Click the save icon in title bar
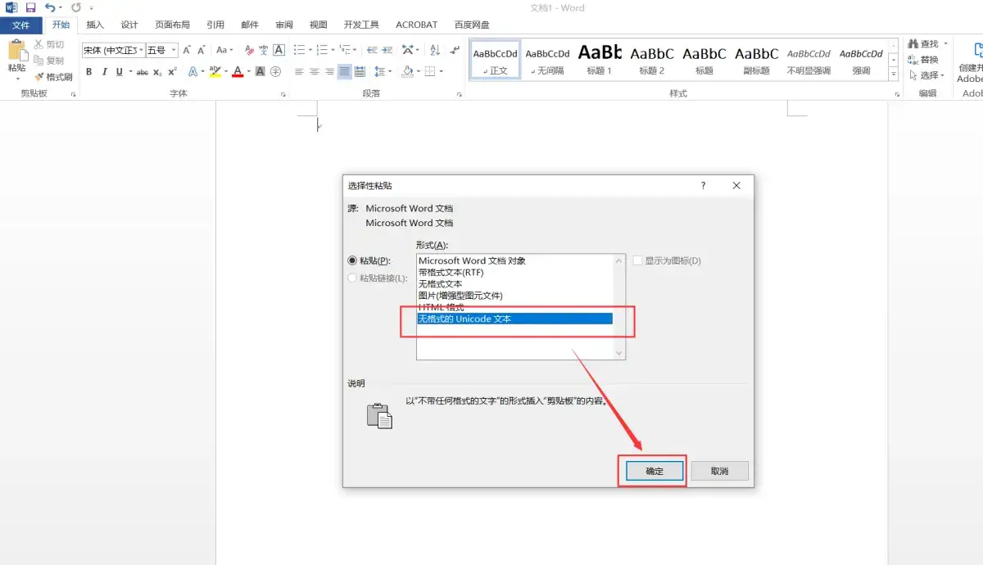This screenshot has height=565, width=983. pos(30,7)
